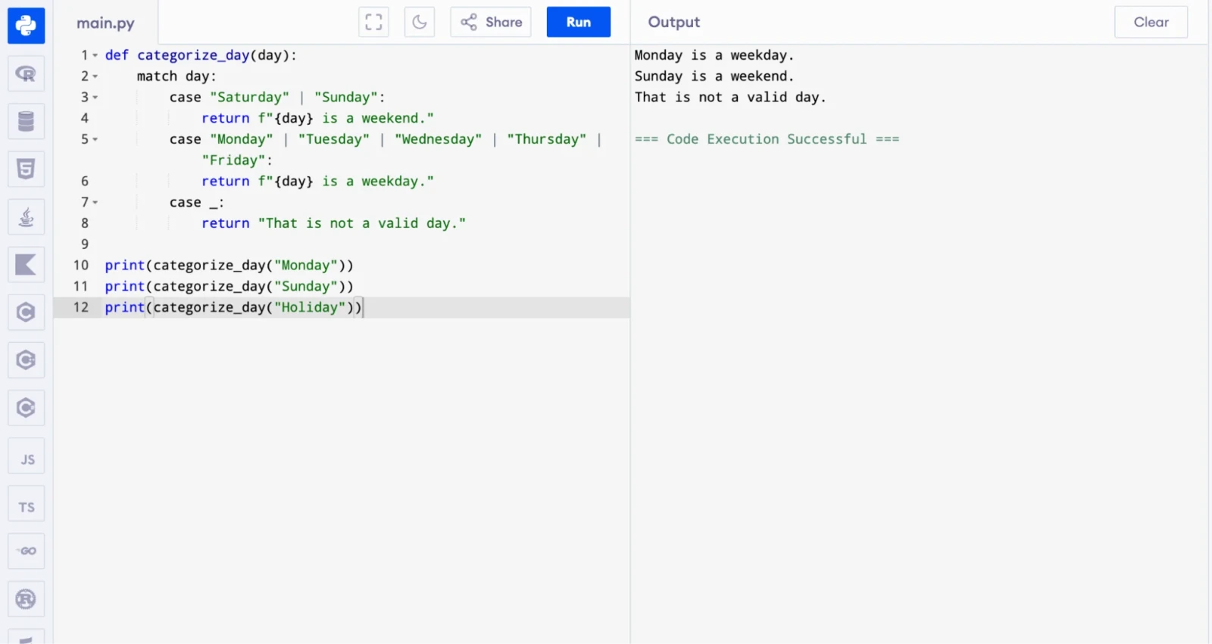This screenshot has width=1212, height=644.
Task: Switch to the R language compiler
Action: coord(26,73)
